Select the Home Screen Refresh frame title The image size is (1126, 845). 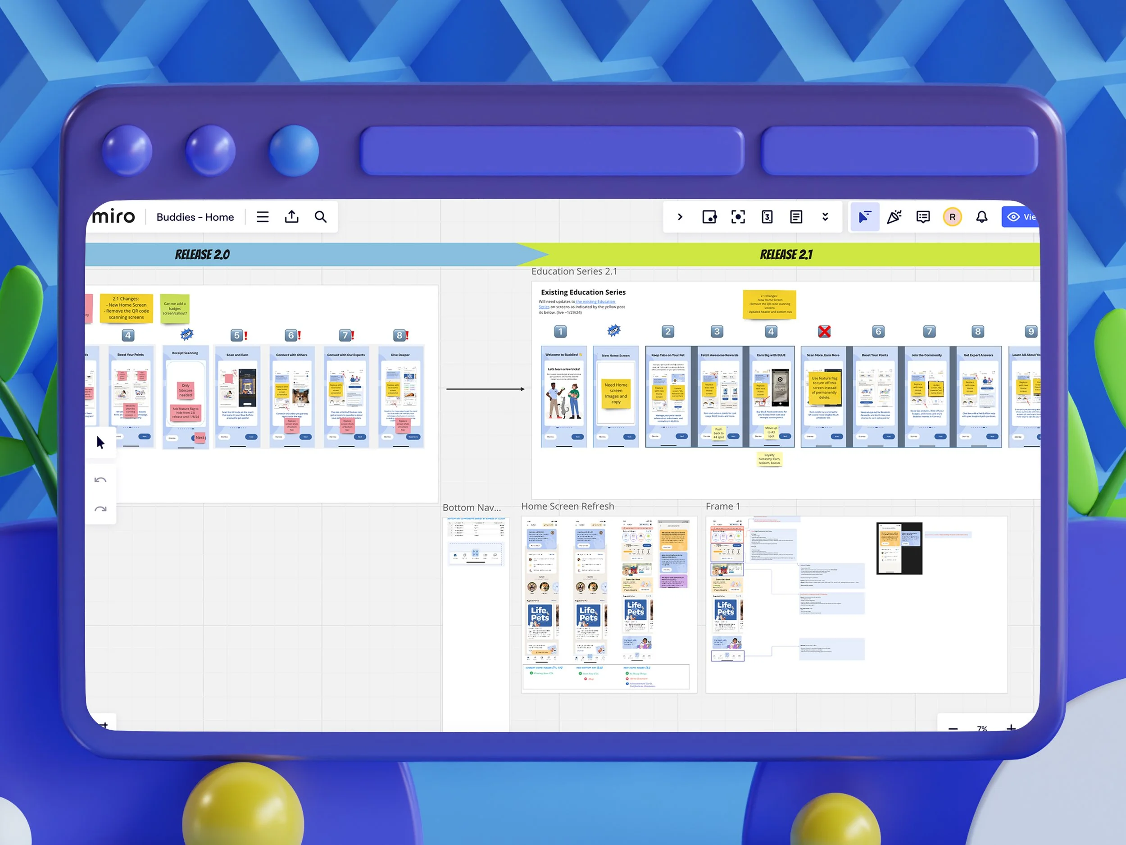[x=568, y=506]
